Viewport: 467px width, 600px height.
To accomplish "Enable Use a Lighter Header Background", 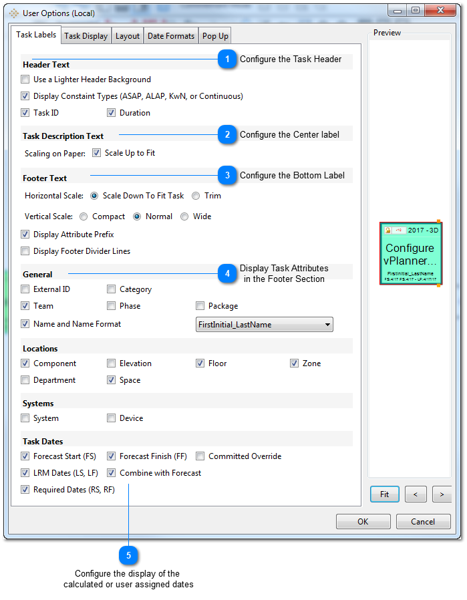I will (25, 80).
